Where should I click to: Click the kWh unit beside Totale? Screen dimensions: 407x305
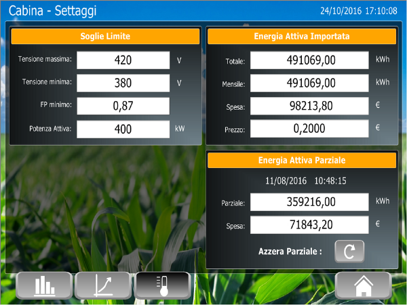(383, 60)
